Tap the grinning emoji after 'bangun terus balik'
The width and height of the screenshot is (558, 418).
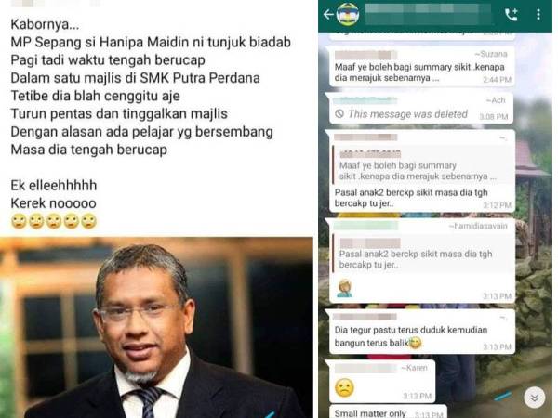click(x=415, y=343)
